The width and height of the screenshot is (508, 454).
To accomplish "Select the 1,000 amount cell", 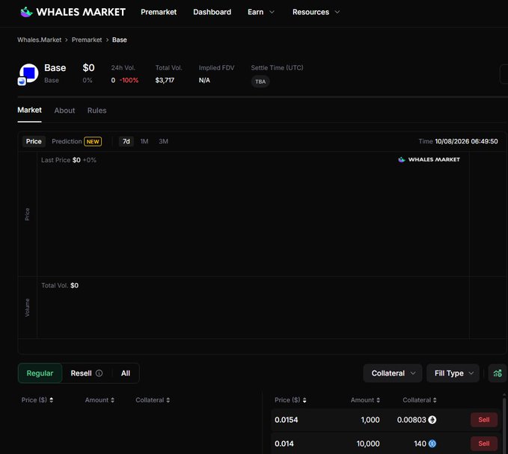I will (x=370, y=420).
